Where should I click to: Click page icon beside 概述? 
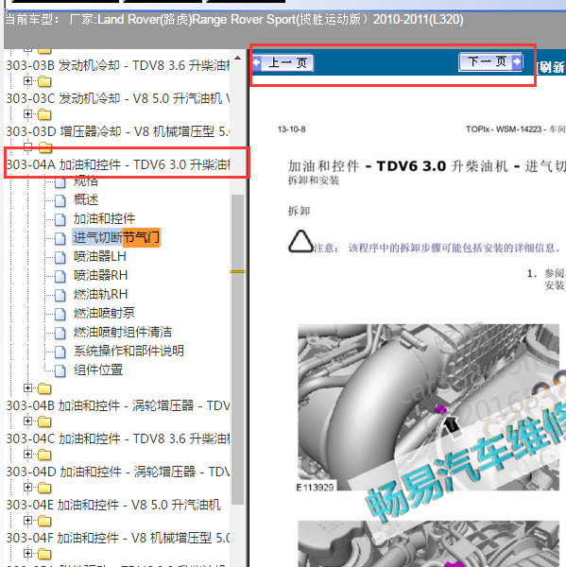click(60, 200)
